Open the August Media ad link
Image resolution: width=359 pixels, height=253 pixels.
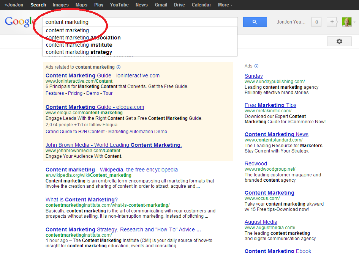pyautogui.click(x=261, y=222)
